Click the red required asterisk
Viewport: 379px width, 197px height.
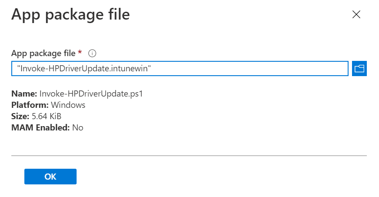80,52
